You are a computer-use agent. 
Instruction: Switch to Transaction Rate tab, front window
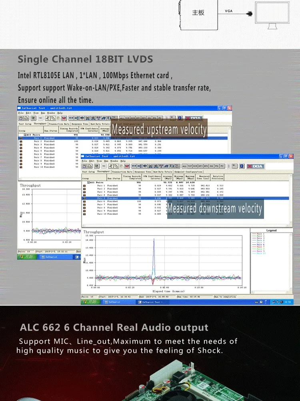(x=122, y=172)
